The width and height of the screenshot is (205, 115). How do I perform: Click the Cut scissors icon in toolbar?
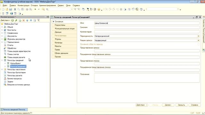15,9
